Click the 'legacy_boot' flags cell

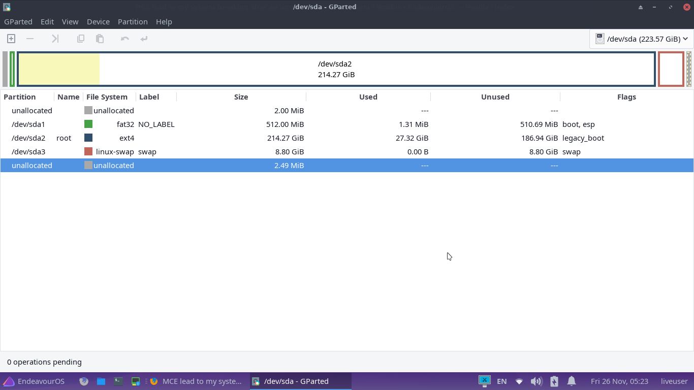(x=583, y=138)
